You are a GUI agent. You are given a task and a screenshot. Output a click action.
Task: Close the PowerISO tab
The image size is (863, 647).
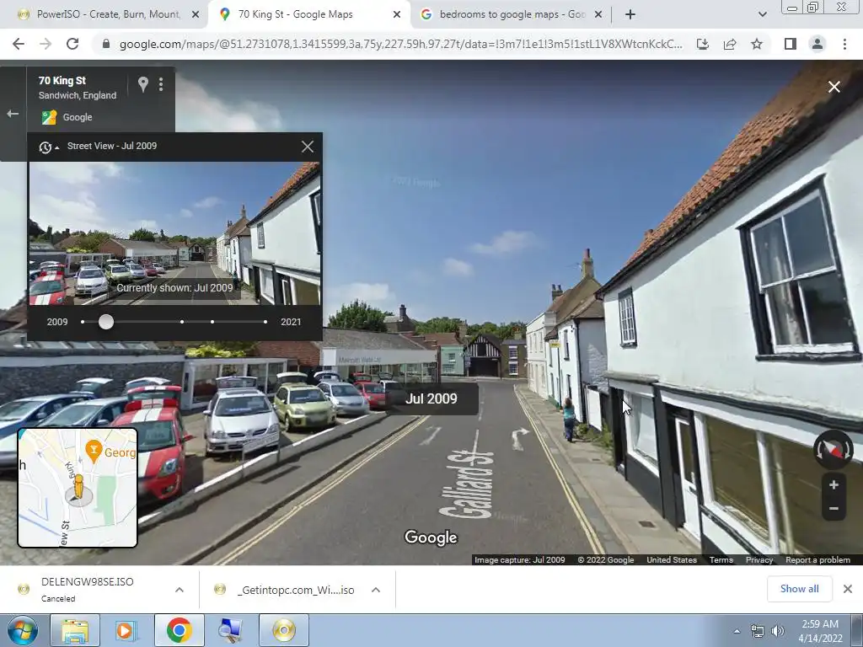(x=196, y=15)
